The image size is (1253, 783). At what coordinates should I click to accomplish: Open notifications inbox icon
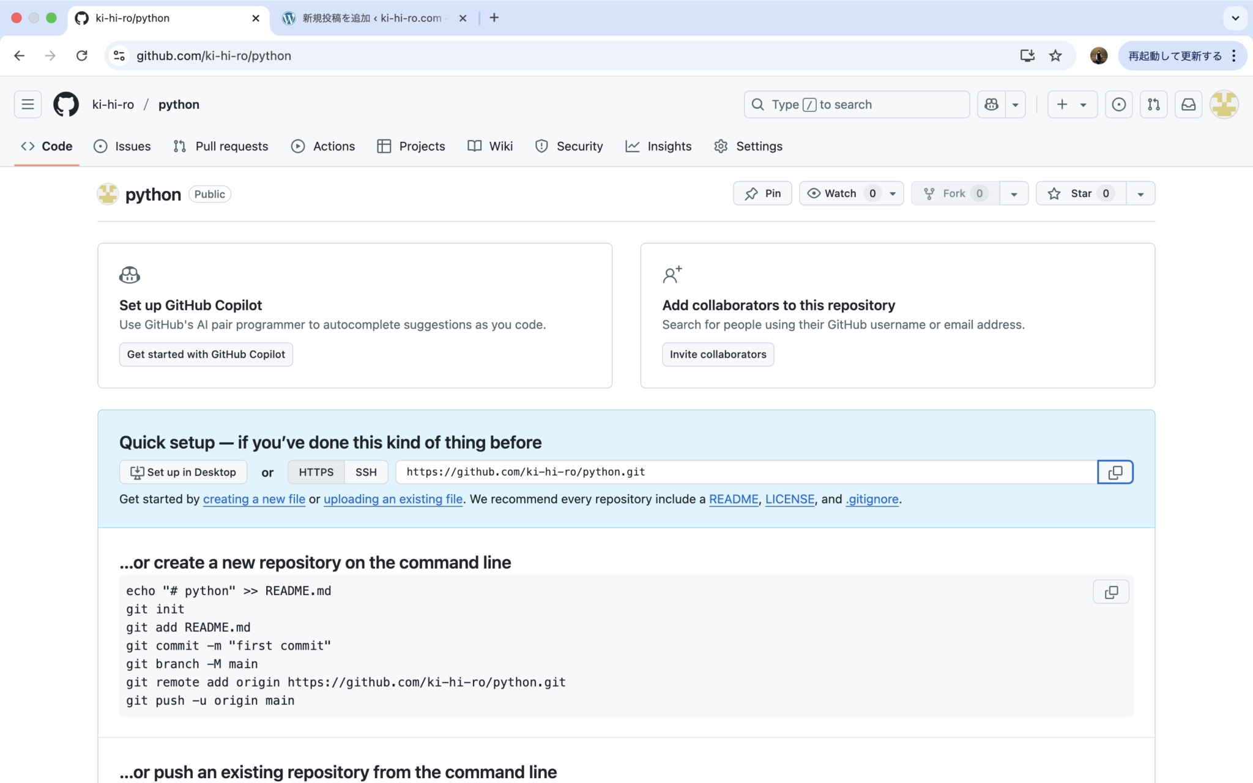coord(1189,104)
